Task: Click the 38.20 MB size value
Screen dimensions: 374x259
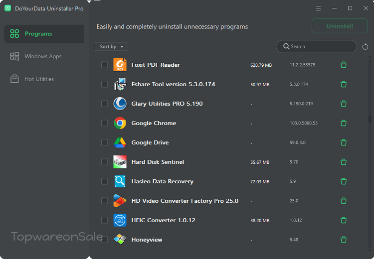Action: click(x=260, y=221)
